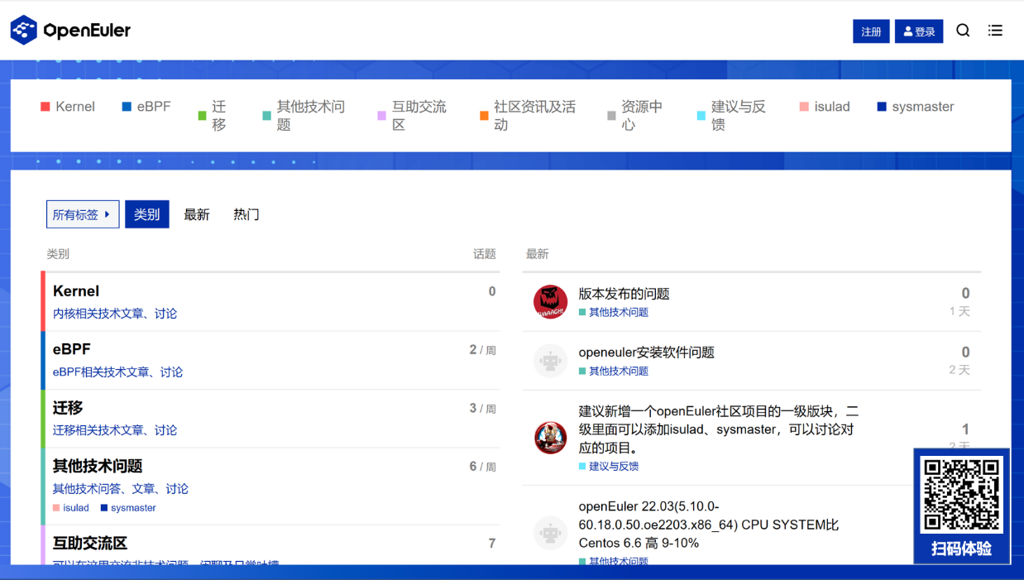Open the 版本发布的问题 topic
The image size is (1024, 580).
tap(624, 294)
